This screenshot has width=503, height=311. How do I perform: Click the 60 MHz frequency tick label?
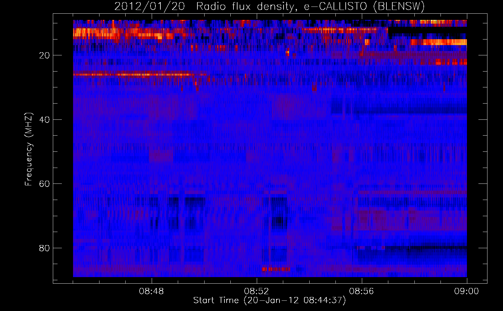pyautogui.click(x=45, y=184)
